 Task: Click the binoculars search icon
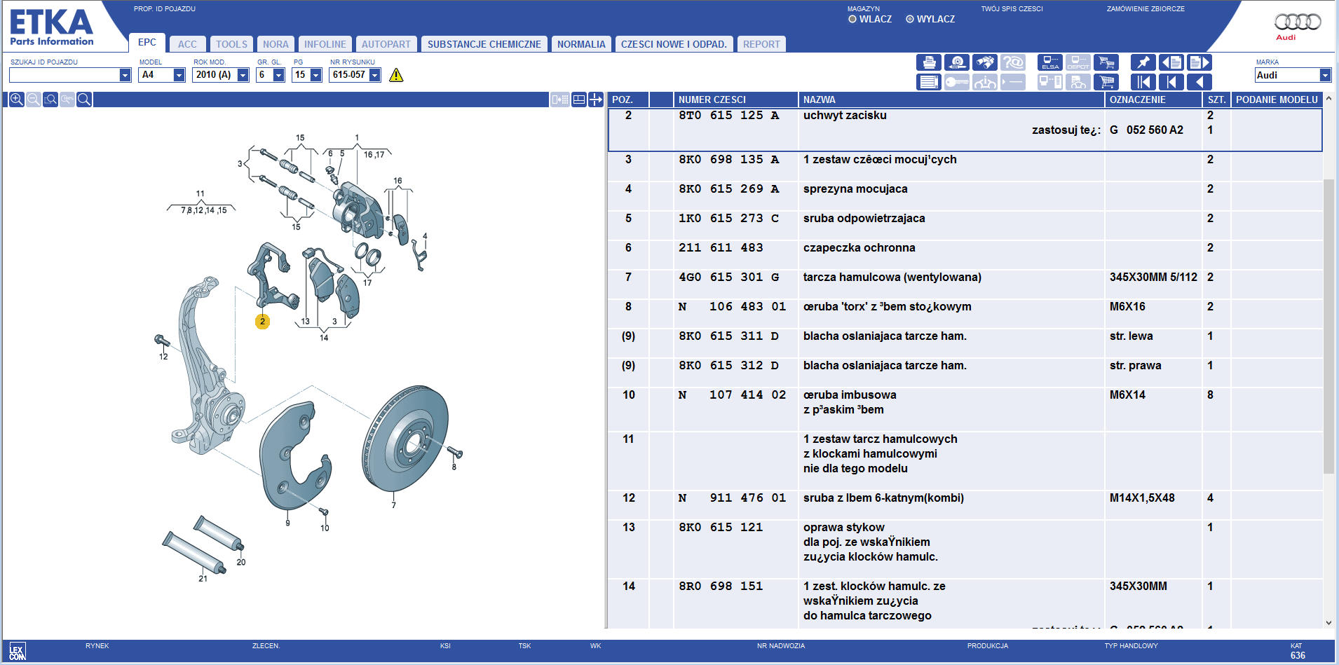tap(985, 62)
